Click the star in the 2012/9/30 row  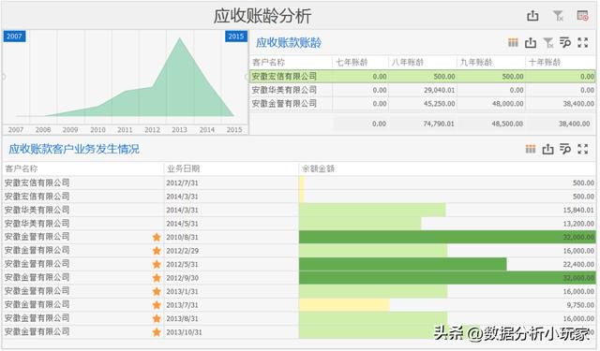tap(157, 278)
